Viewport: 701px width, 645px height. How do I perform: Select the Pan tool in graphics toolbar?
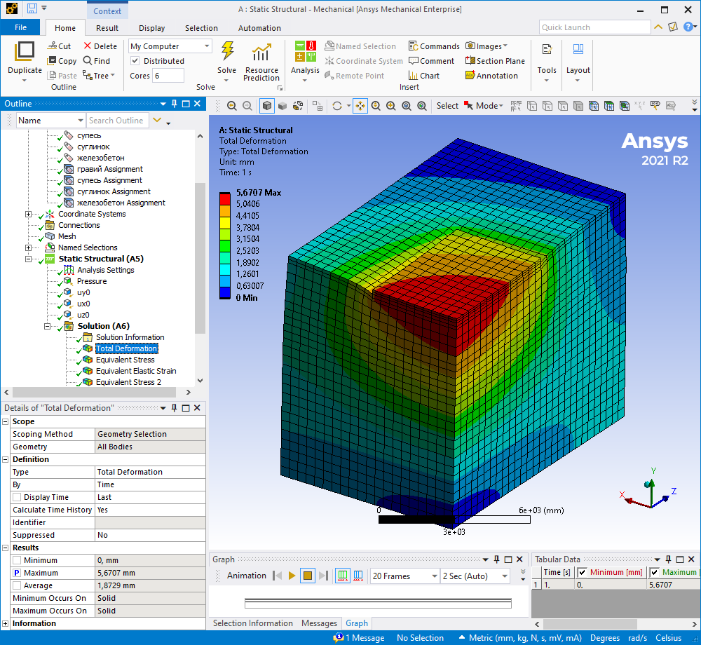click(x=360, y=106)
